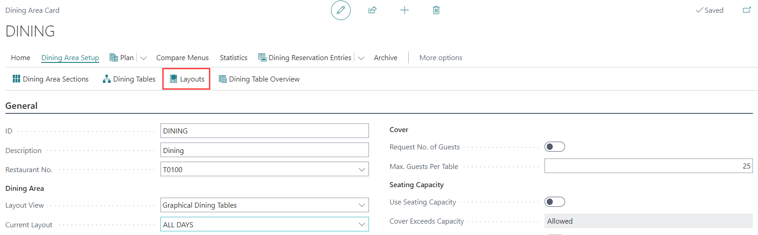Click the pencil edit icon
The image size is (758, 235).
pos(341,10)
